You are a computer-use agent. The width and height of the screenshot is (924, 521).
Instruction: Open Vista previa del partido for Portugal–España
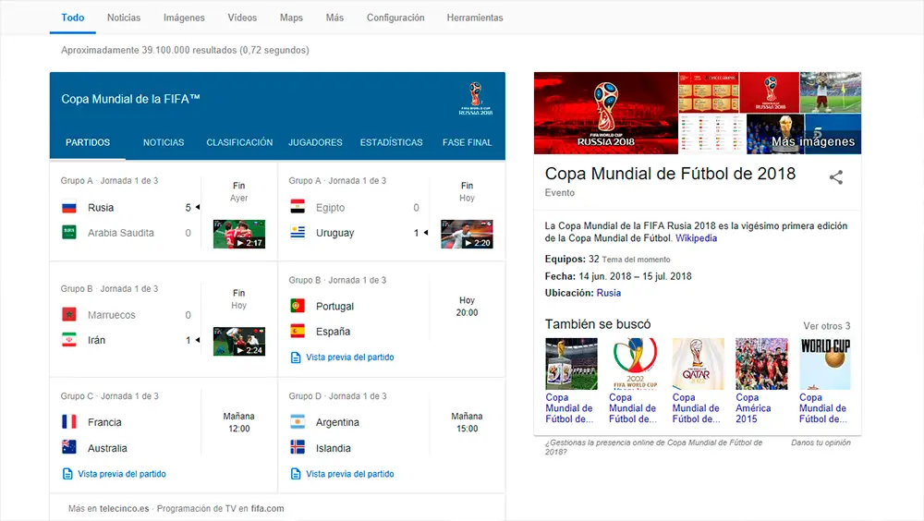[x=350, y=357]
